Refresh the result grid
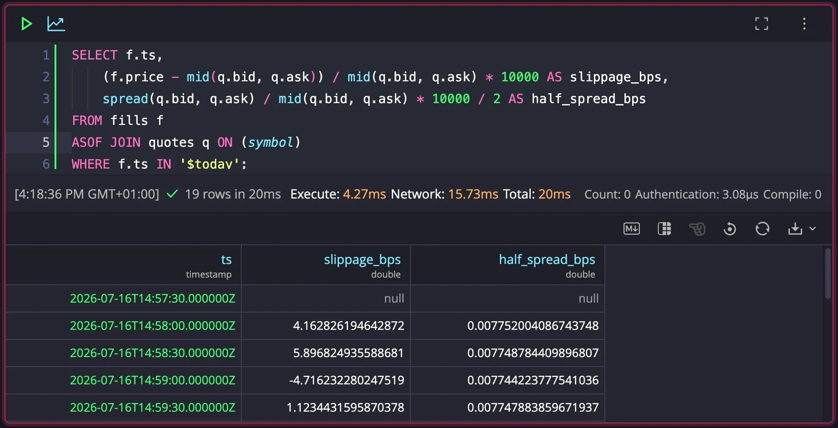The width and height of the screenshot is (838, 428). (763, 229)
